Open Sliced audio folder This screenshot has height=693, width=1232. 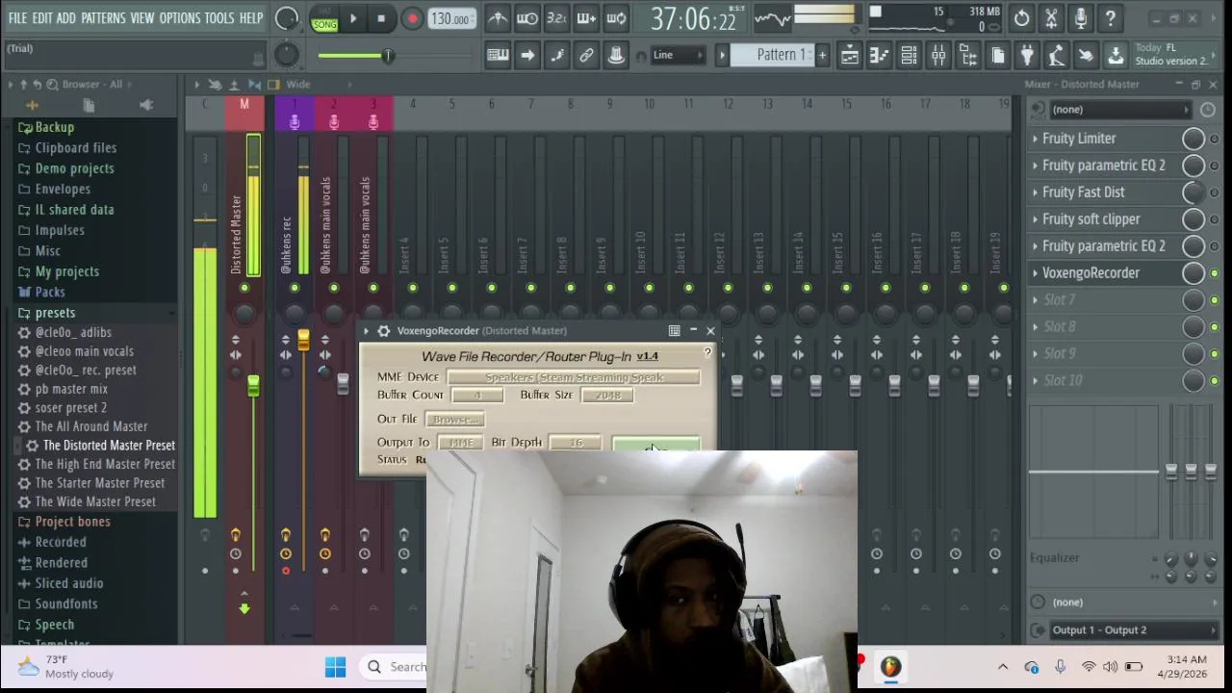69,583
